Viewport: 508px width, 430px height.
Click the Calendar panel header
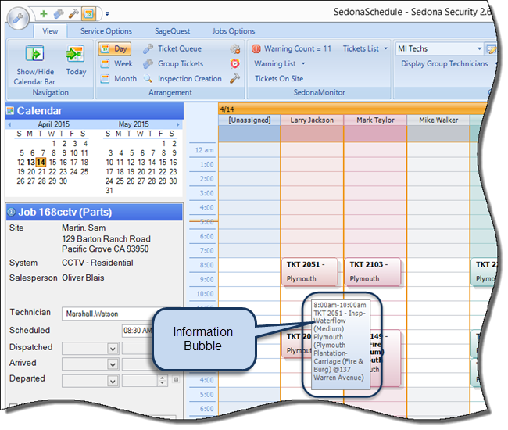[95, 111]
